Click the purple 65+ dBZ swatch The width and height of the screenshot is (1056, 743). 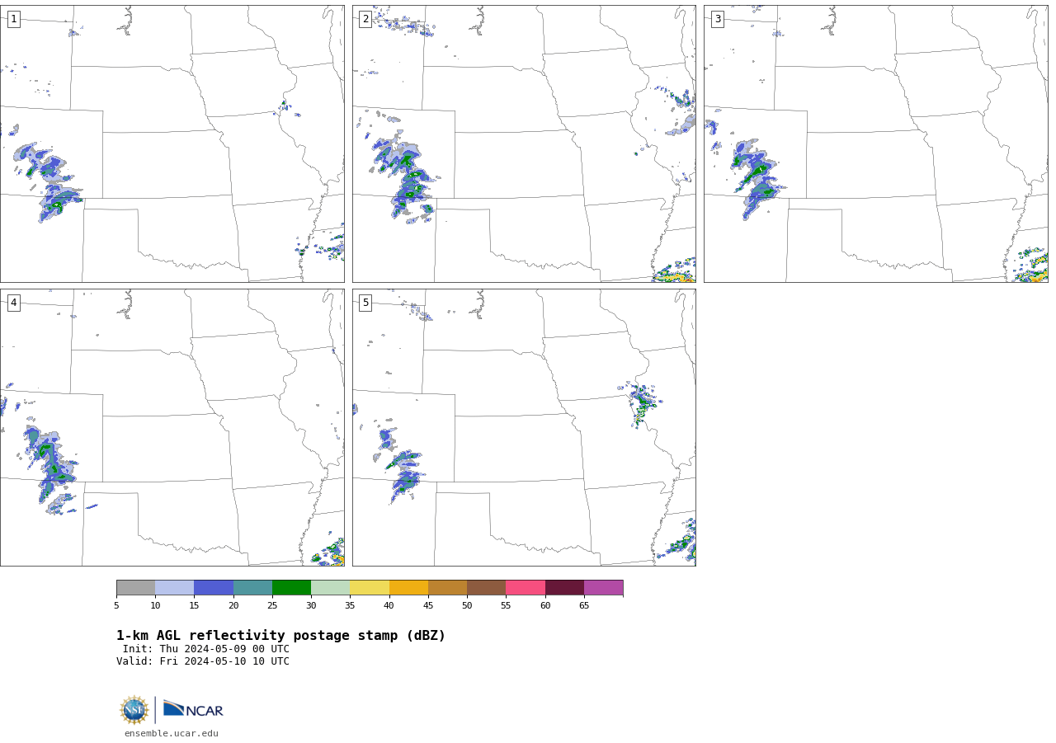pos(603,587)
